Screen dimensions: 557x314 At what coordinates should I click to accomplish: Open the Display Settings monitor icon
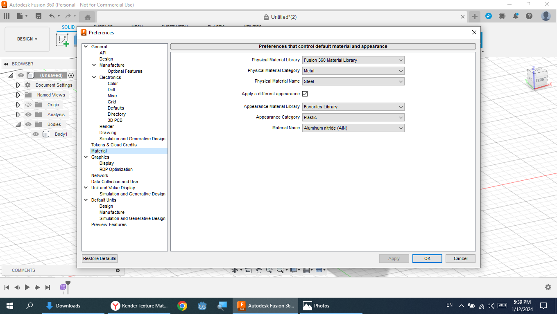pos(293,270)
